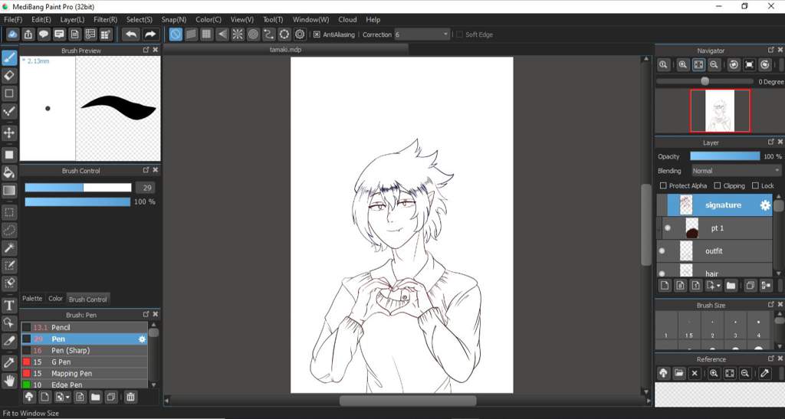Click the canvas horizontal scrollbar
The width and height of the screenshot is (785, 419).
pyautogui.click(x=408, y=401)
